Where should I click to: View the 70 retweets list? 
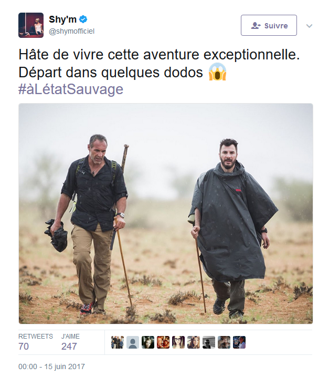(36, 342)
